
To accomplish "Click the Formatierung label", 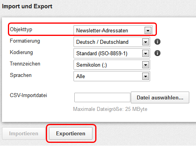I will pos(25,41).
